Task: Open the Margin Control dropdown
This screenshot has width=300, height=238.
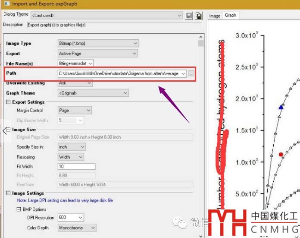Action: [x=75, y=111]
